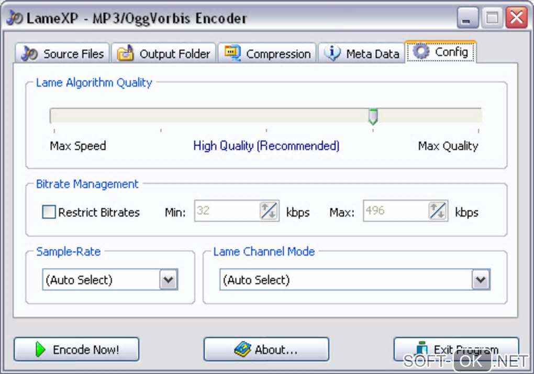Click the help book icon on About button
This screenshot has height=374, width=534.
tap(242, 349)
